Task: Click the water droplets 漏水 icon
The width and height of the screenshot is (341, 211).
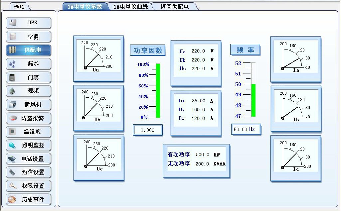Action: pos(12,64)
